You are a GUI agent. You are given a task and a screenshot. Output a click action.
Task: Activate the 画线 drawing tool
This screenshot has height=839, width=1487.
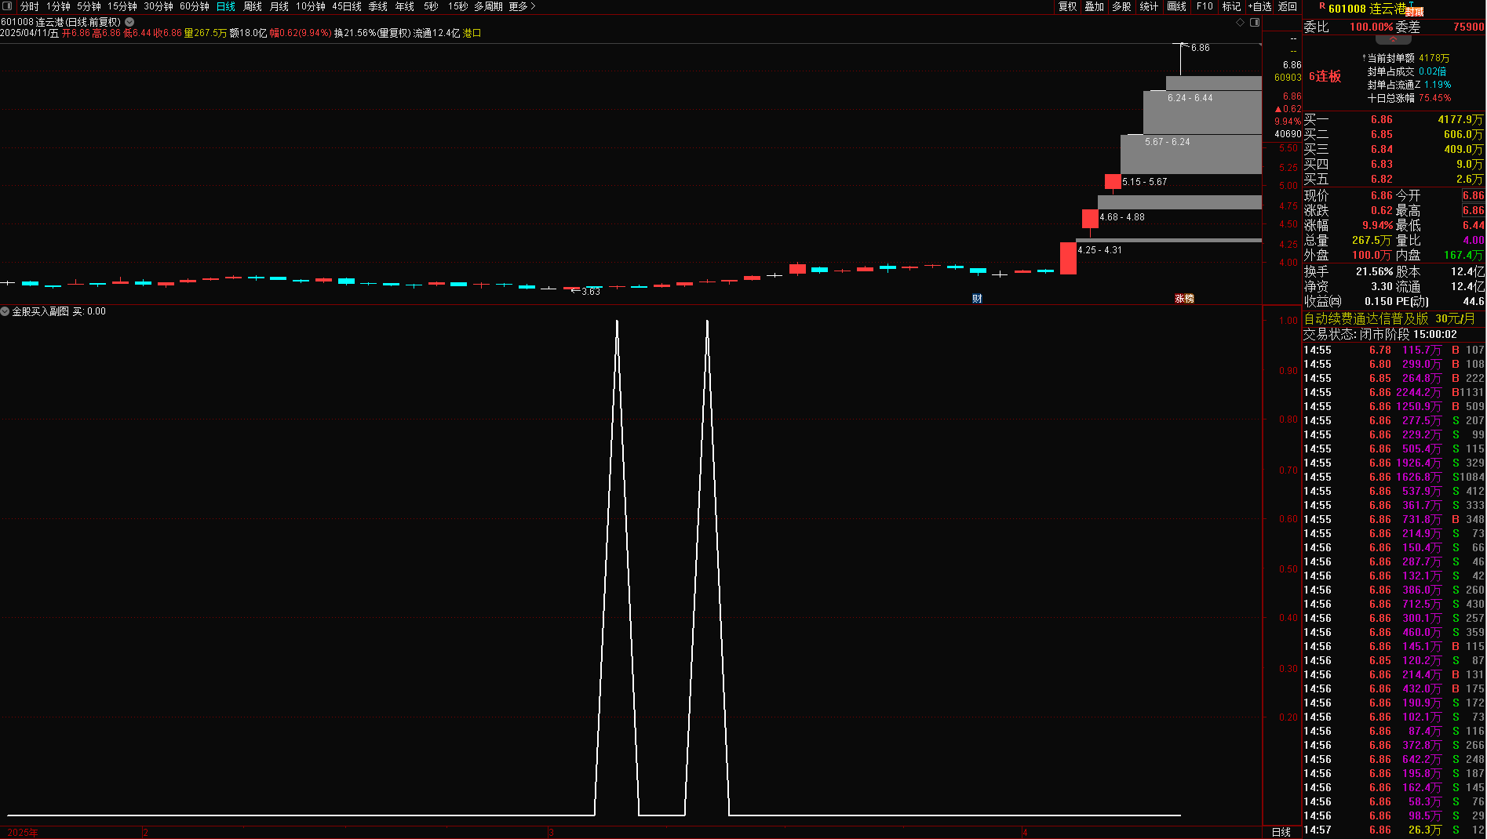[1177, 6]
